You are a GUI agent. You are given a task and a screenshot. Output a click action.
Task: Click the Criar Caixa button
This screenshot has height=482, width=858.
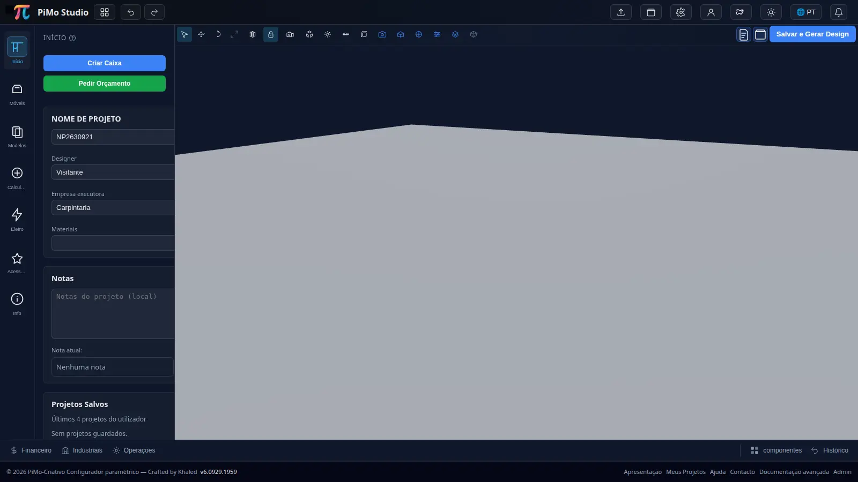point(105,63)
